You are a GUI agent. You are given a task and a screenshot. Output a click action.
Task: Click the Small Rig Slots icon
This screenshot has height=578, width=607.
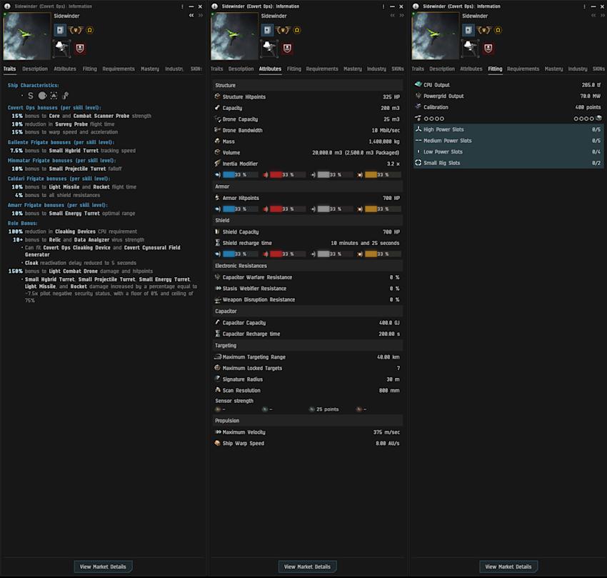pos(418,163)
